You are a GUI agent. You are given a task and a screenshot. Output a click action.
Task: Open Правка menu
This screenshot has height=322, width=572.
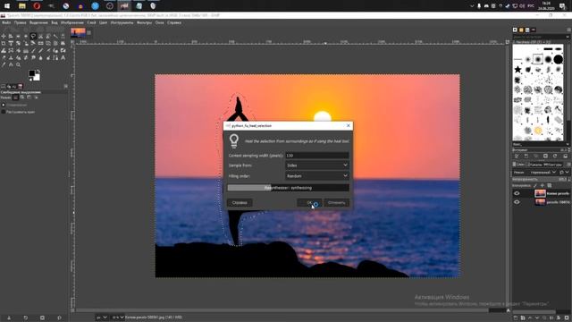click(x=20, y=22)
